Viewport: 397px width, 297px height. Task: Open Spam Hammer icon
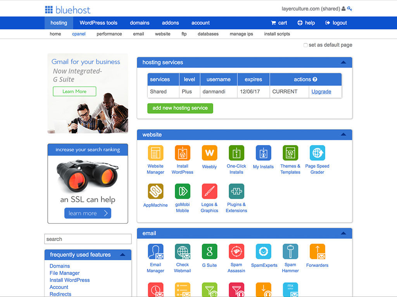[290, 251]
